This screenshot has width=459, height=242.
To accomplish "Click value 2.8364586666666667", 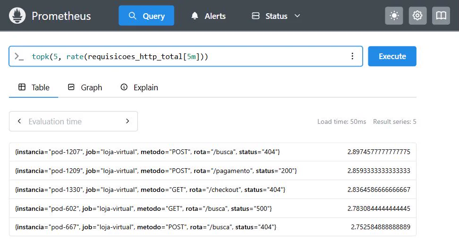I will tap(379, 190).
